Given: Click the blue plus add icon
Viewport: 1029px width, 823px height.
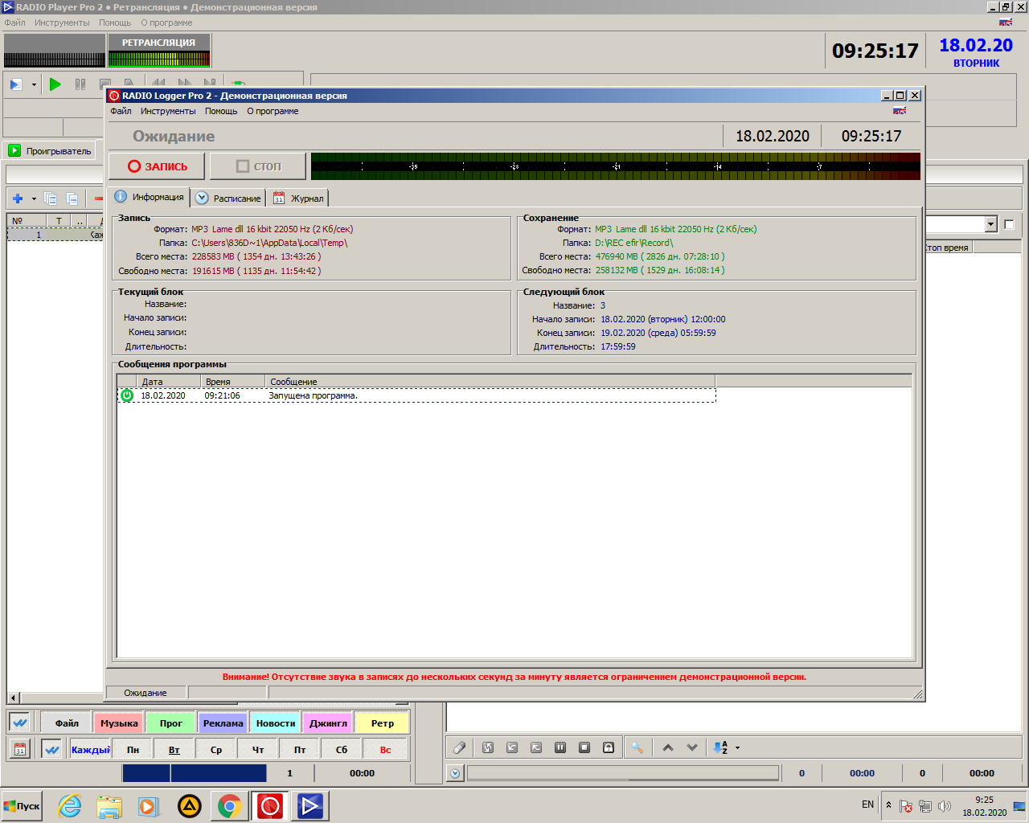Looking at the screenshot, I should [x=18, y=199].
